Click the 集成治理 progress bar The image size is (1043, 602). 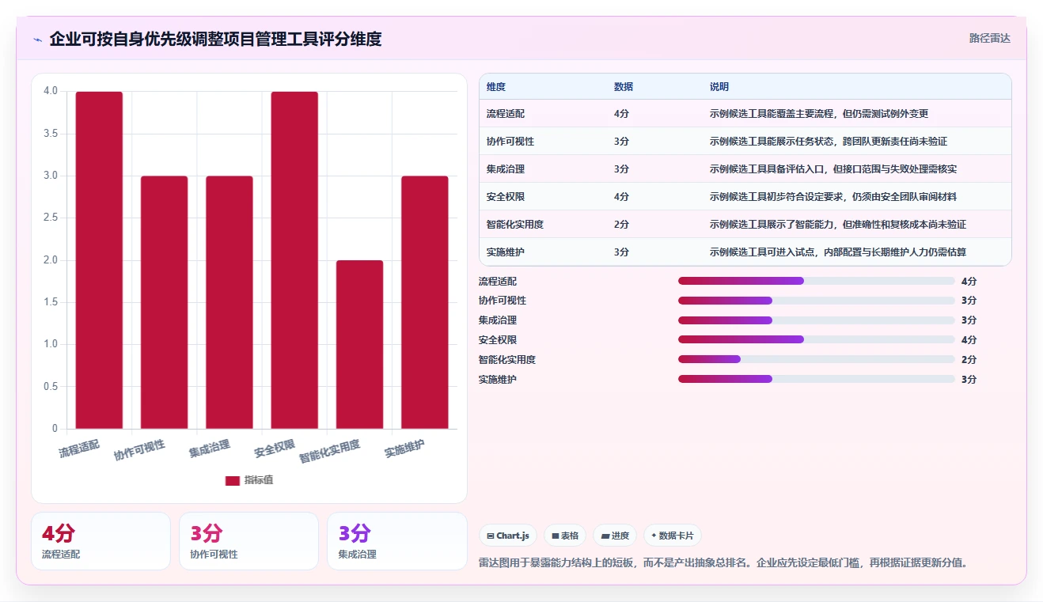(x=817, y=320)
